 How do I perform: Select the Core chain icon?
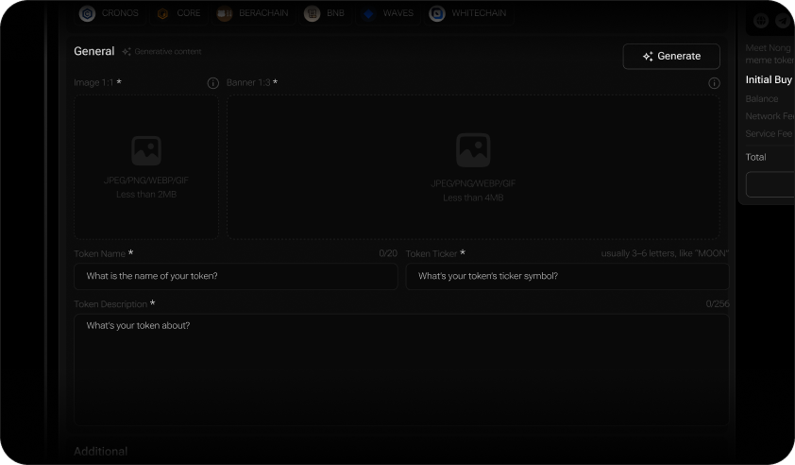tap(162, 13)
